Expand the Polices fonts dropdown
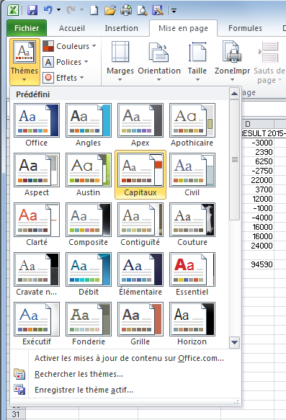286x420 pixels. [x=66, y=62]
